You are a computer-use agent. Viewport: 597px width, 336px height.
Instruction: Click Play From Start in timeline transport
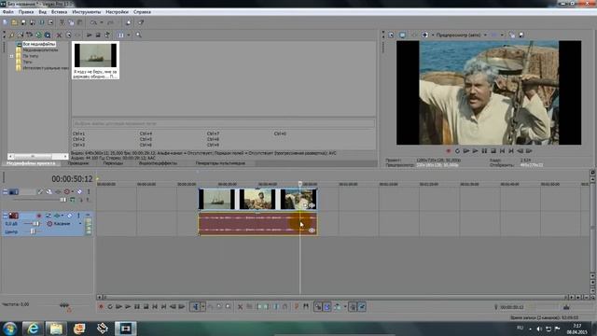pyautogui.click(x=118, y=306)
